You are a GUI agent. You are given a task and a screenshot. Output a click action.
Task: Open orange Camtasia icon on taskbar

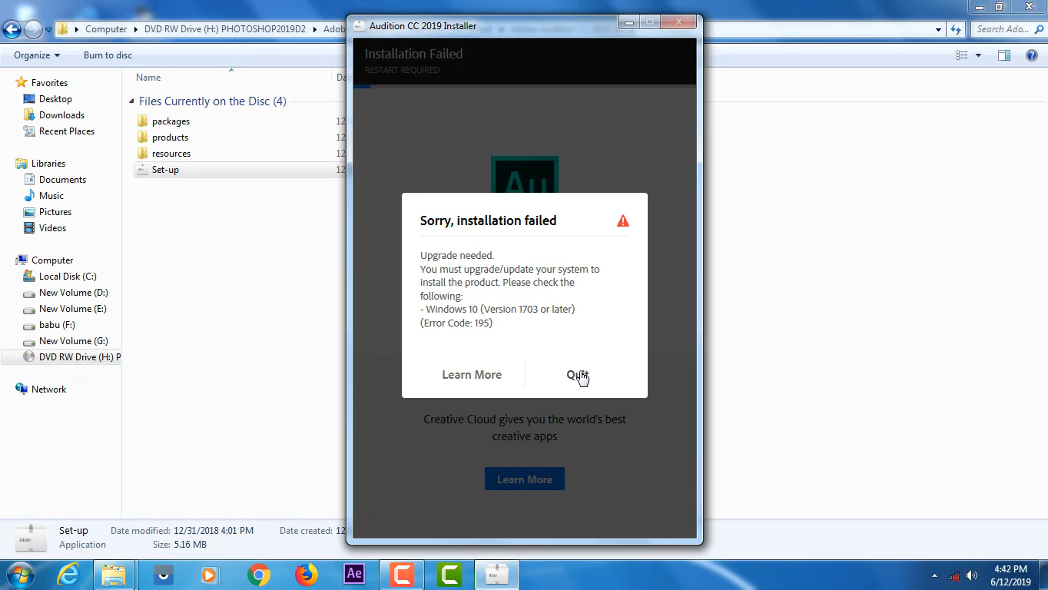click(x=402, y=575)
